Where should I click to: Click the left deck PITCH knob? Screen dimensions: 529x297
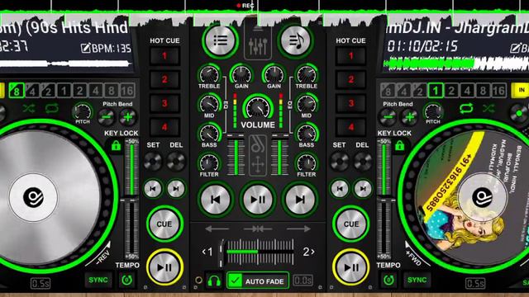click(x=83, y=112)
